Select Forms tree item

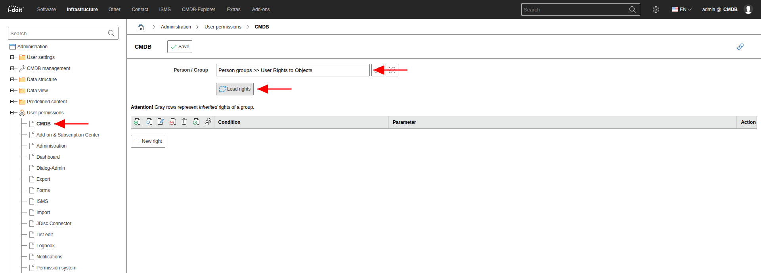(x=43, y=190)
